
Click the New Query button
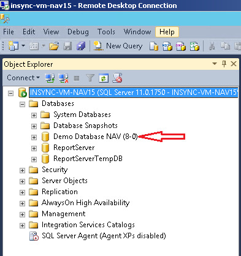(x=118, y=46)
